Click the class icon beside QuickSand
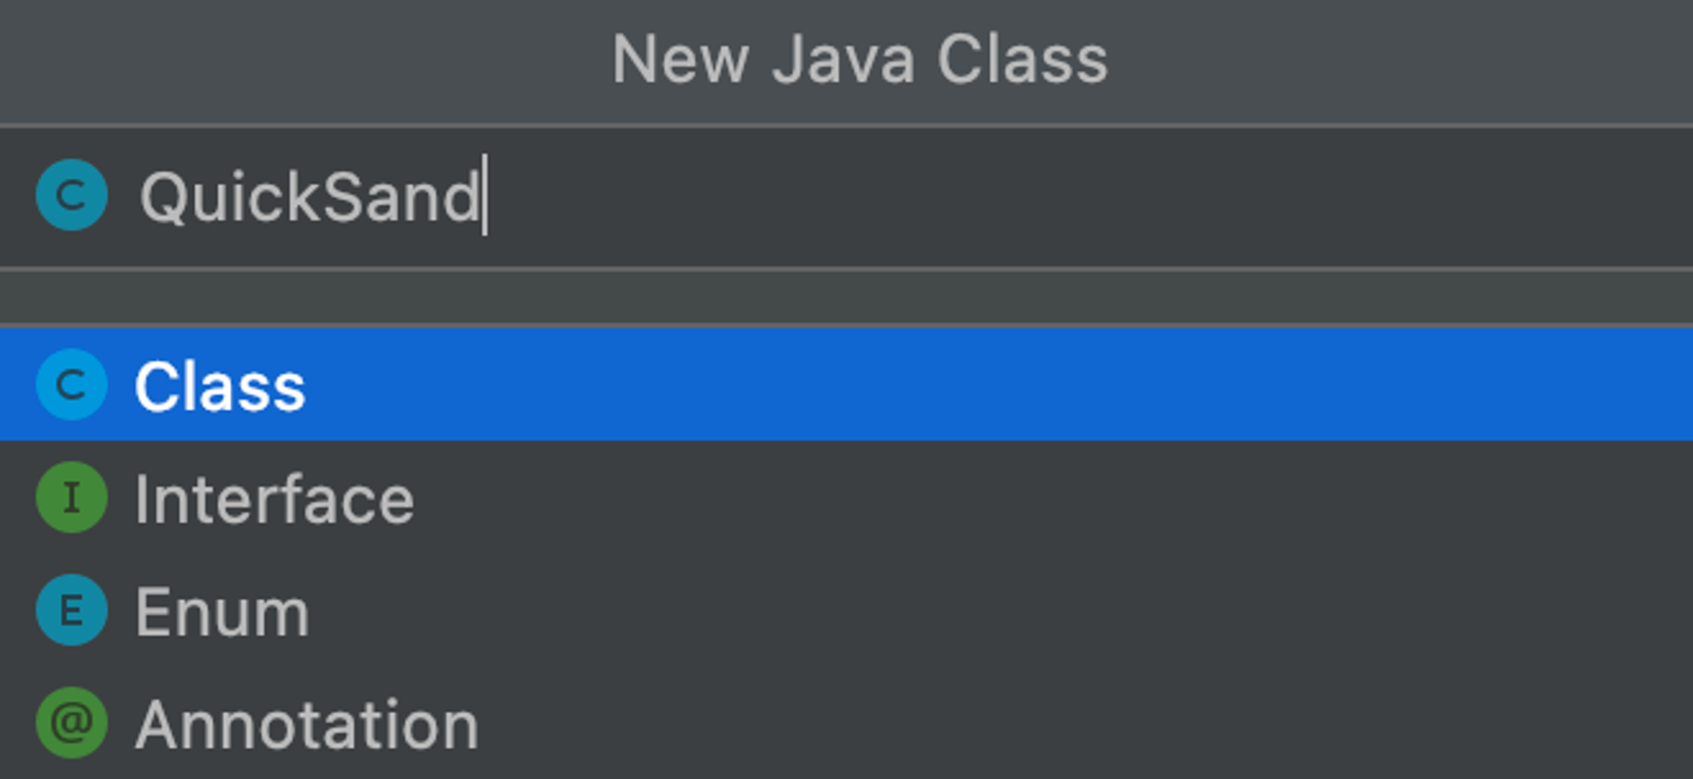The image size is (1693, 779). click(x=72, y=195)
